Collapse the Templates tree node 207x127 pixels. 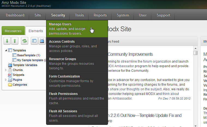point(6,50)
